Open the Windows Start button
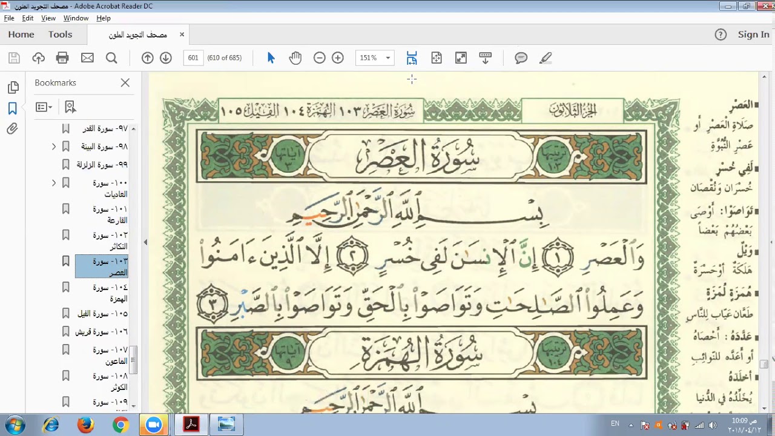This screenshot has height=436, width=775. [16, 424]
